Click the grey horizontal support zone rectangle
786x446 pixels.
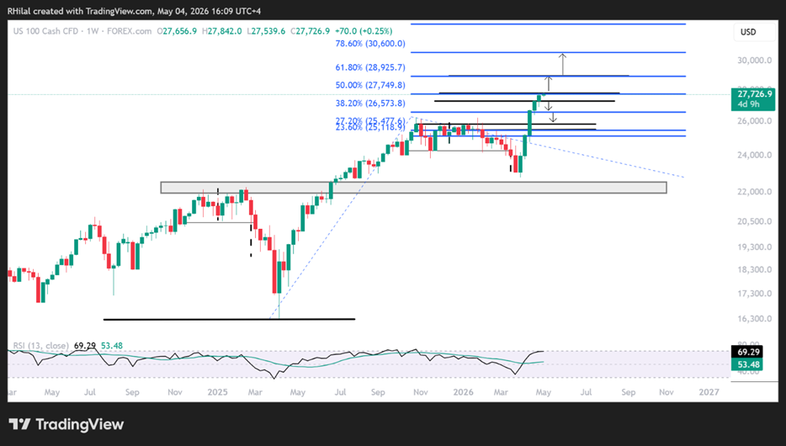tap(413, 188)
